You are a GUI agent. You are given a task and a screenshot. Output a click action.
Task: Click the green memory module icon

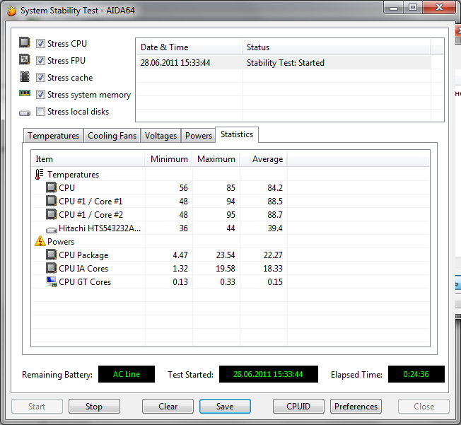tap(25, 93)
